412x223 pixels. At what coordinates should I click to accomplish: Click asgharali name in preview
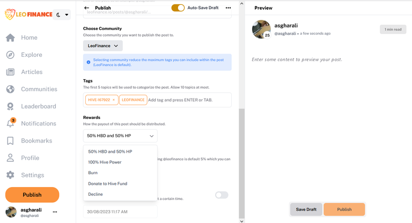286,26
